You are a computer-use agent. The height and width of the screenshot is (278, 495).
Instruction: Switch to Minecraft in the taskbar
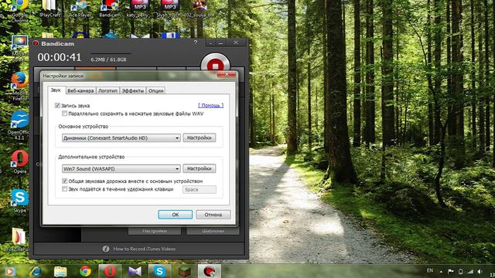pyautogui.click(x=184, y=271)
